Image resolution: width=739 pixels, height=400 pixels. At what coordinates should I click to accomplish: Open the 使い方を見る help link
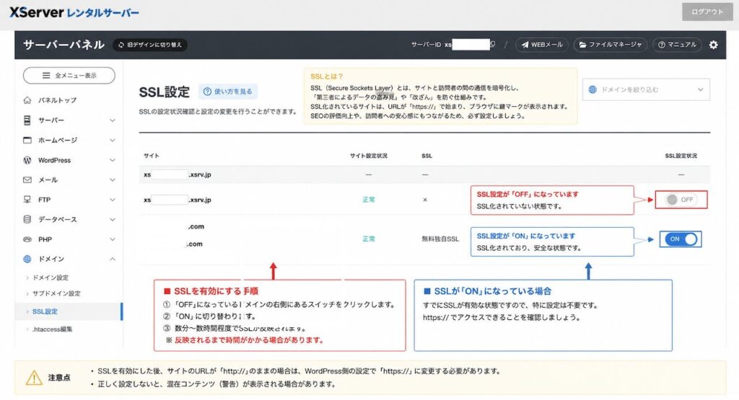click(x=228, y=92)
